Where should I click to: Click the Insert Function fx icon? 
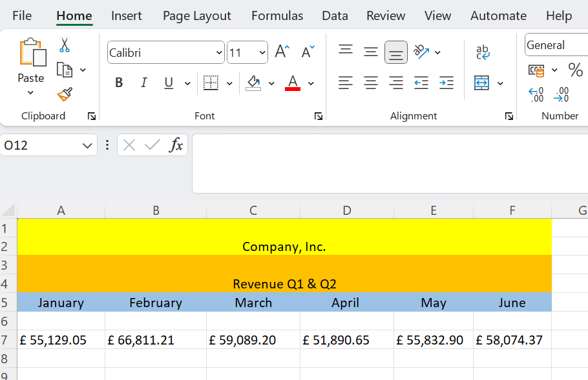coord(176,145)
